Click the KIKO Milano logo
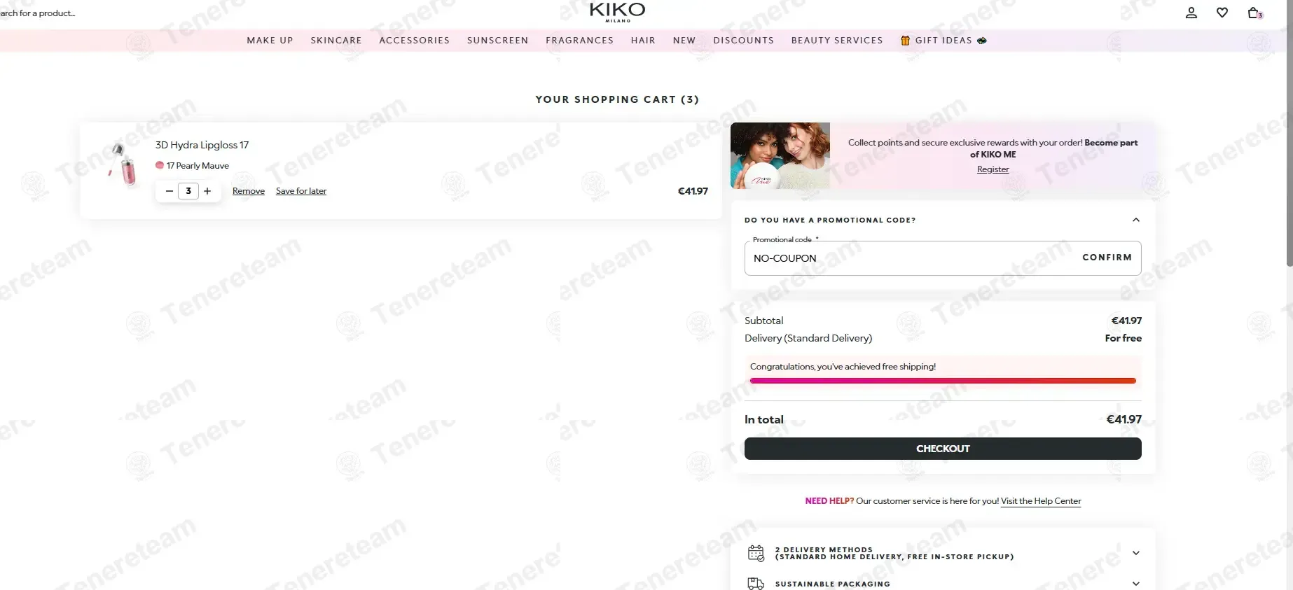1293x590 pixels. pos(617,12)
